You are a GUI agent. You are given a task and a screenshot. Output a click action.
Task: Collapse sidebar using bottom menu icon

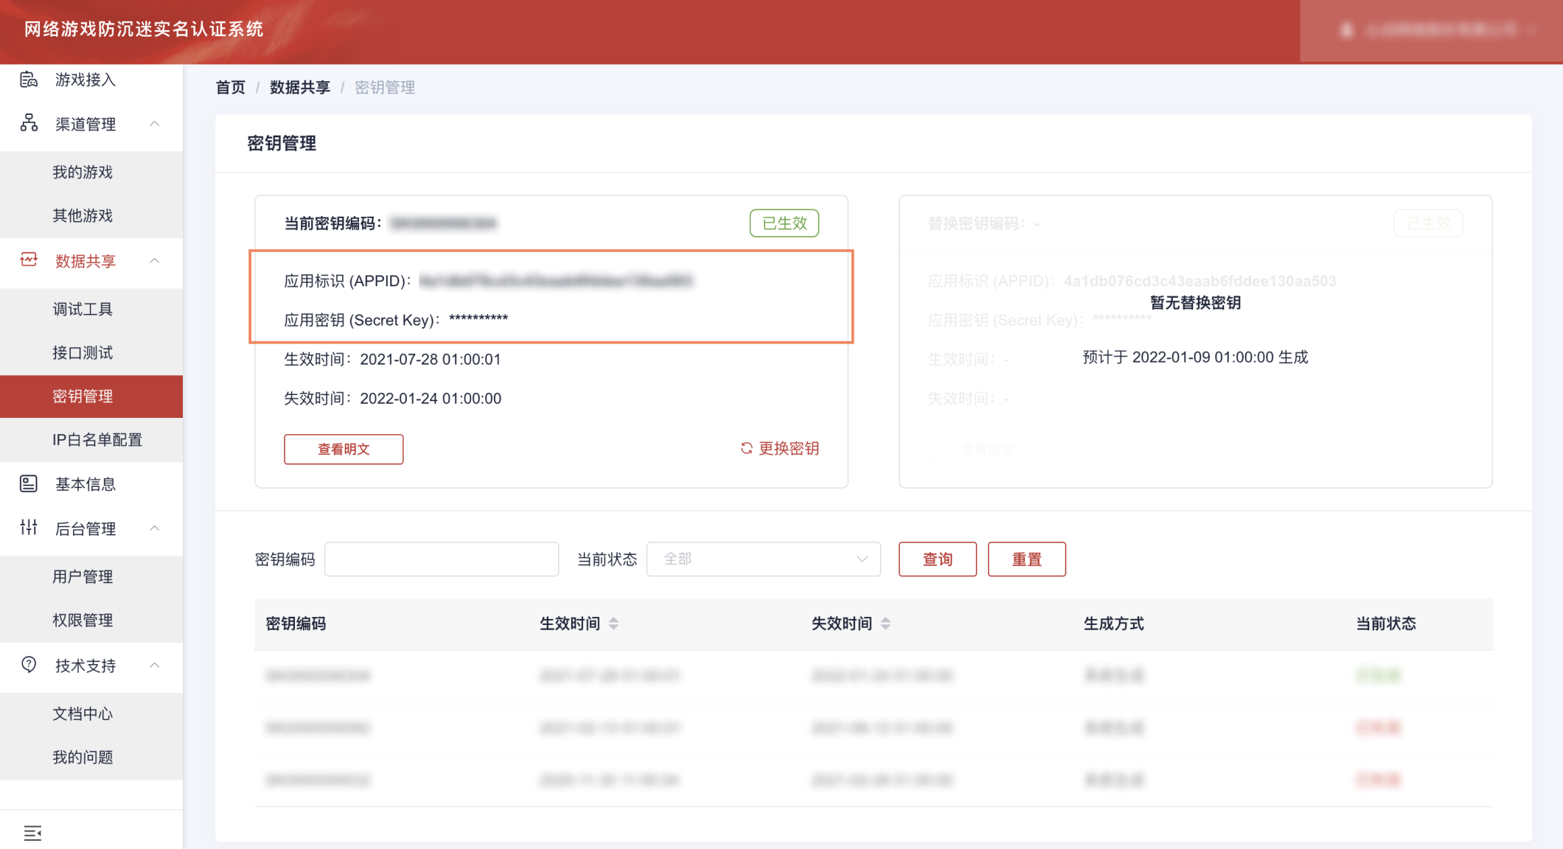click(32, 833)
